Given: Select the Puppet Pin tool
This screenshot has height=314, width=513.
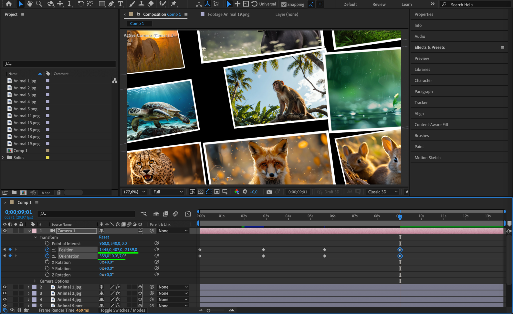Looking at the screenshot, I should (174, 4).
